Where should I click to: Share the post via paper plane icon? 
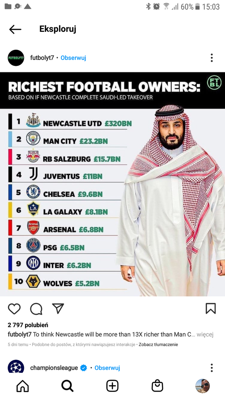point(58,308)
